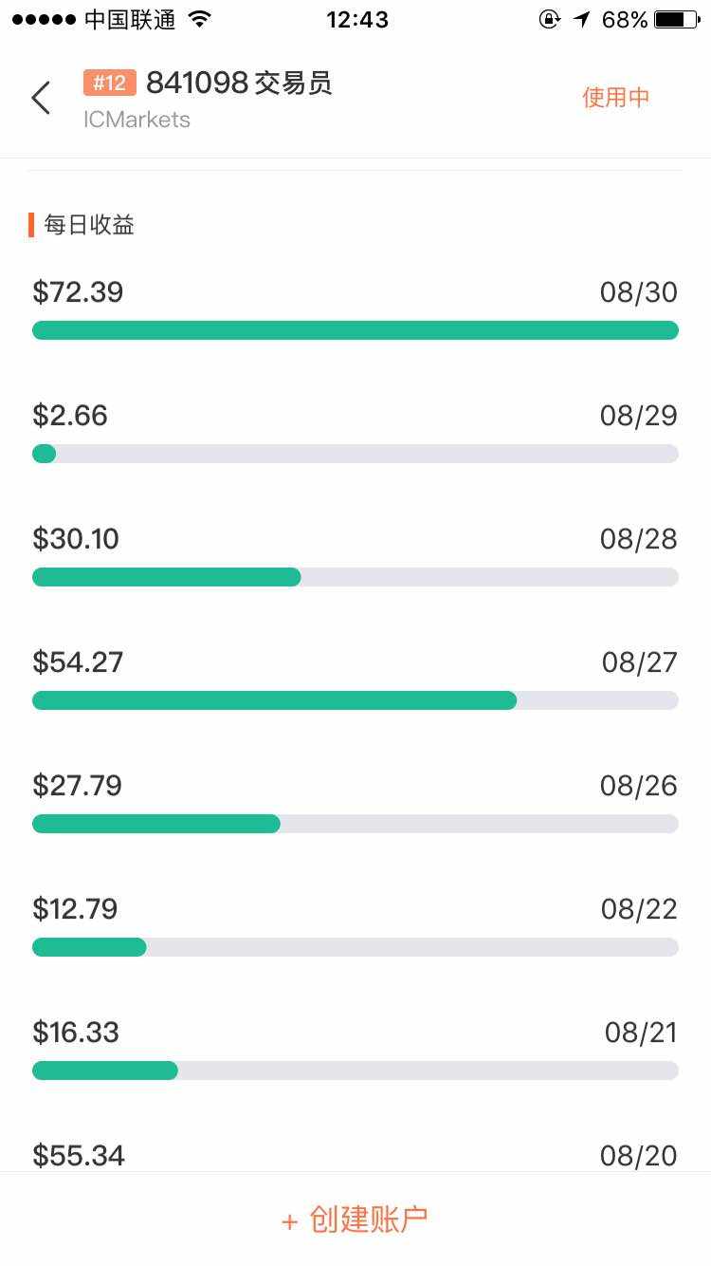Image resolution: width=711 pixels, height=1266 pixels.
Task: Tap the back arrow icon
Action: 41,98
